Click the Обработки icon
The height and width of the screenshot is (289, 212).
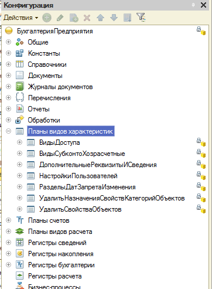point(19,120)
